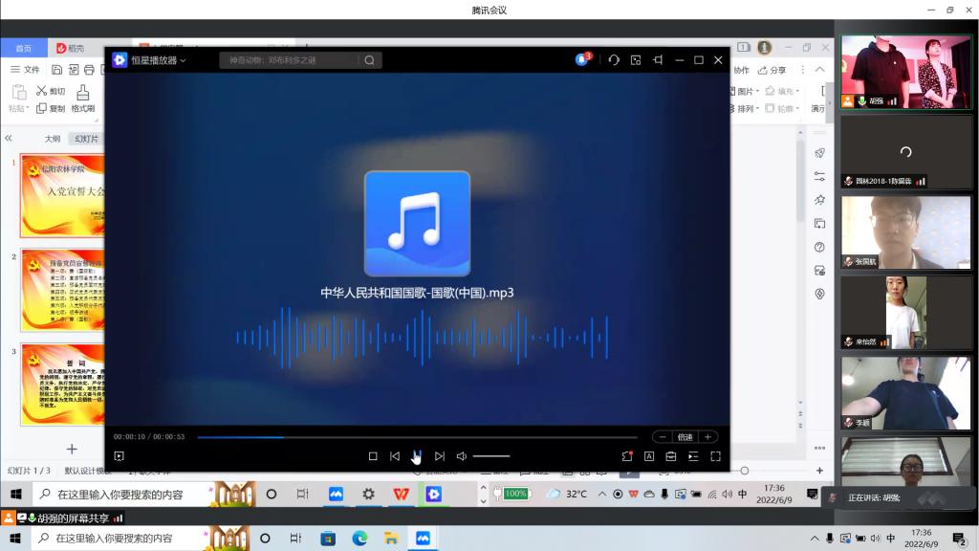The image size is (979, 551).
Task: Enter fullscreen mode in the player
Action: click(715, 456)
